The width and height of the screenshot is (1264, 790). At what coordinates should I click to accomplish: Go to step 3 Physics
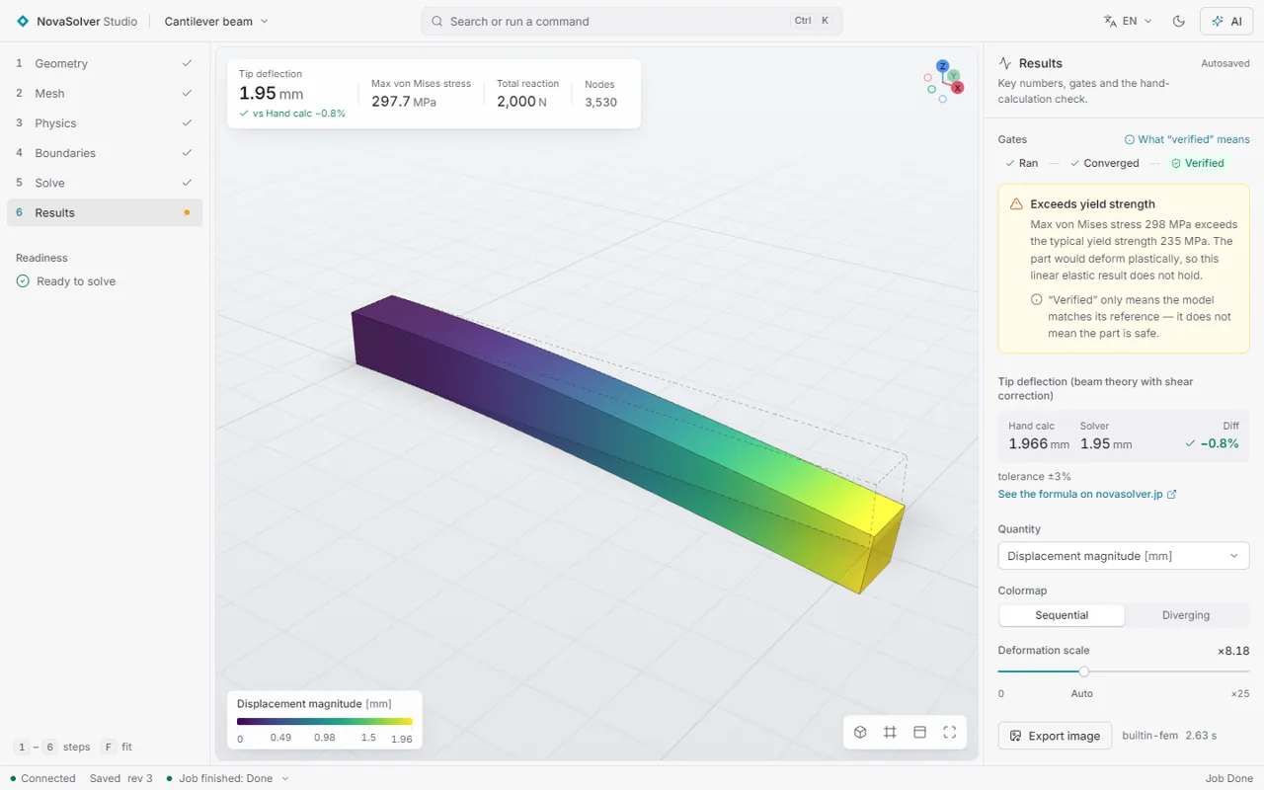[105, 123]
